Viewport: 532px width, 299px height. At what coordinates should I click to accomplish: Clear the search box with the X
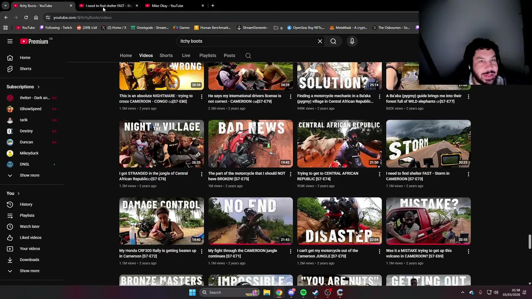pos(320,41)
